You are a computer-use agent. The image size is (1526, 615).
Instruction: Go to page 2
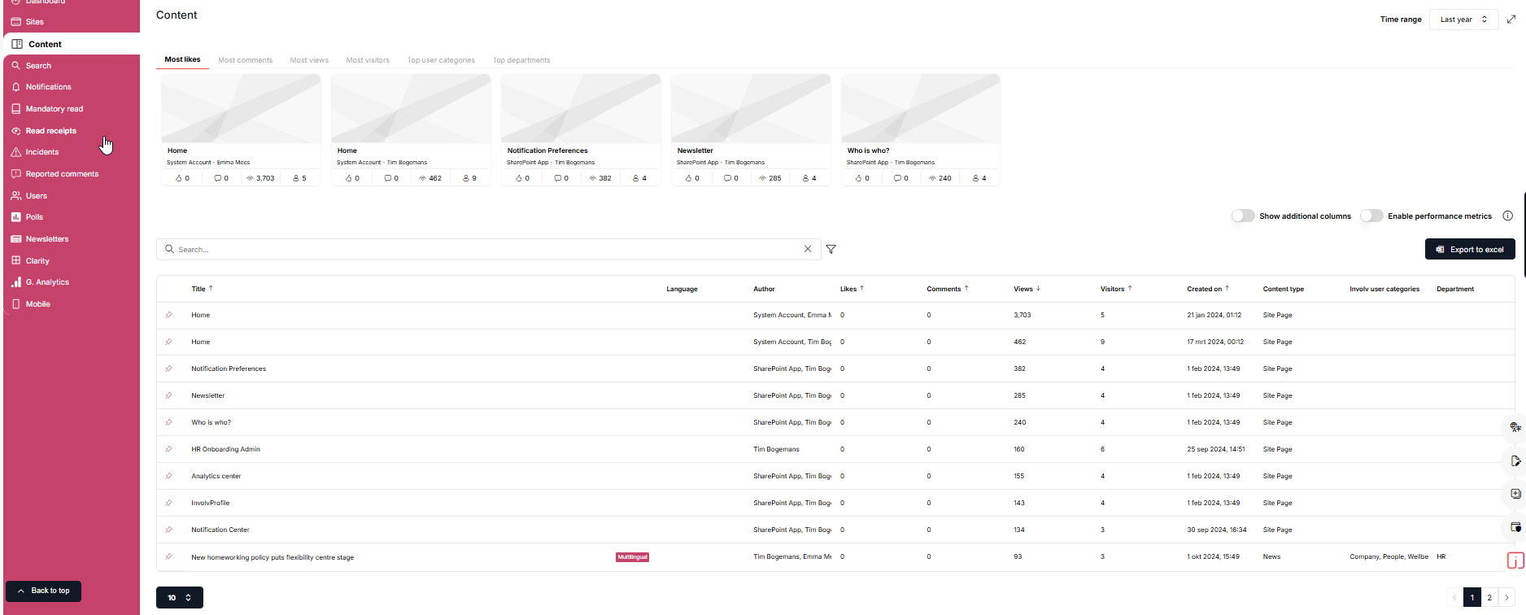(1489, 598)
